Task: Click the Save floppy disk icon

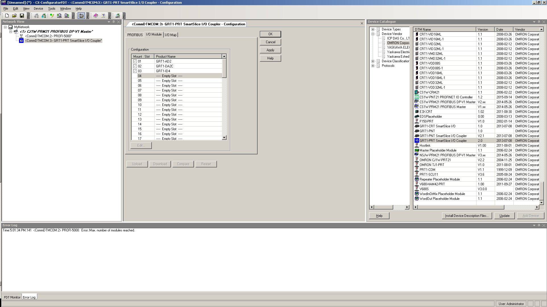Action: 22,16
